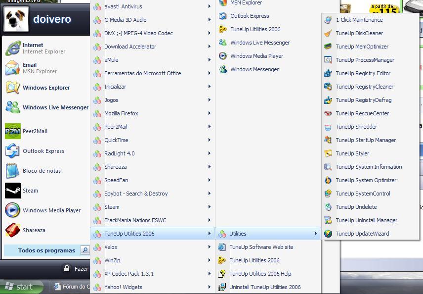Open TuneUp RescueCenter lifebuoy icon
423x294 pixels.
pos(328,113)
